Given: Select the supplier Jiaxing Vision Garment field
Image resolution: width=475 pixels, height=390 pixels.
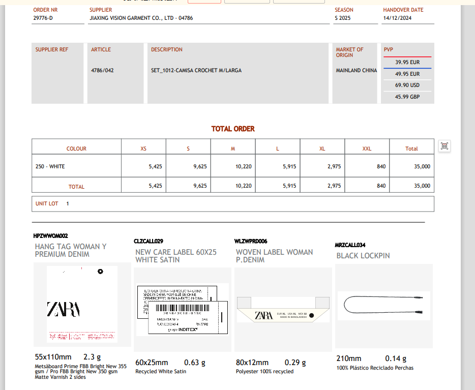Looking at the screenshot, I should pos(141,18).
